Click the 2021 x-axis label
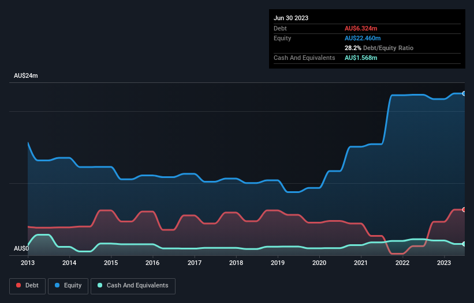The image size is (474, 303). click(361, 263)
